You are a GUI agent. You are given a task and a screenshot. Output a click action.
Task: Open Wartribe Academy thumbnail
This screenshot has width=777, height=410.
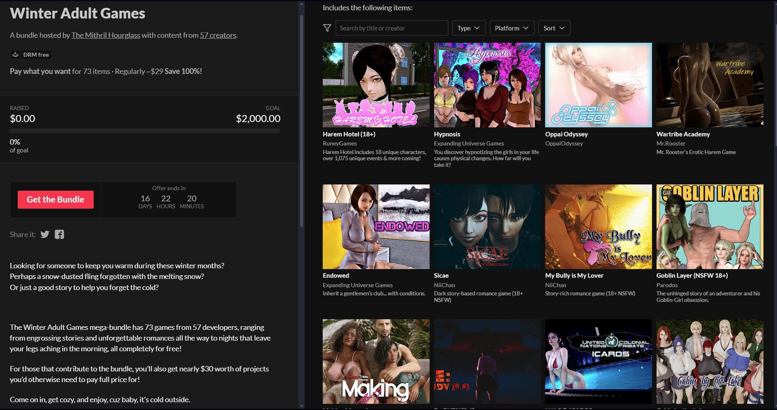710,85
